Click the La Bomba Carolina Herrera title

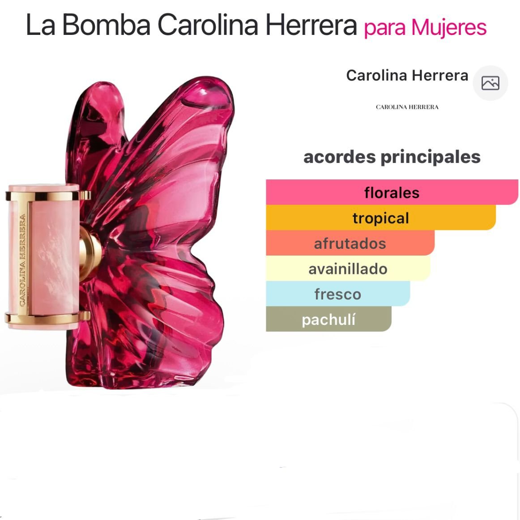[x=191, y=25]
